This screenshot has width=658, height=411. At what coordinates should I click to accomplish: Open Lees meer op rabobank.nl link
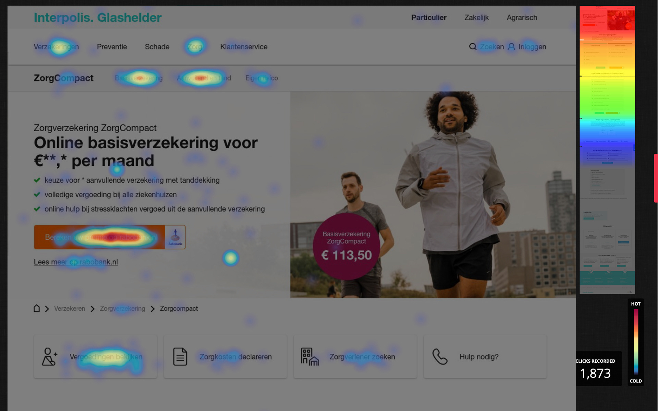pos(76,262)
